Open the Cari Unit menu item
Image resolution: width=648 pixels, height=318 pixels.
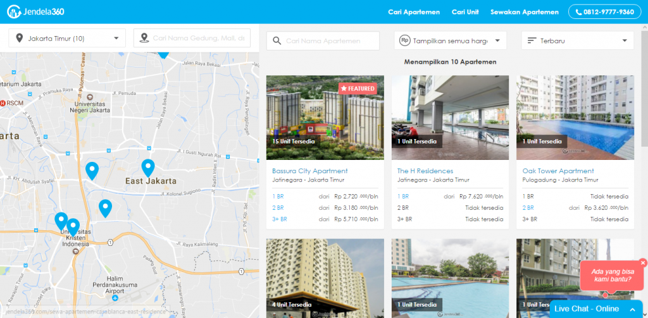tap(465, 12)
